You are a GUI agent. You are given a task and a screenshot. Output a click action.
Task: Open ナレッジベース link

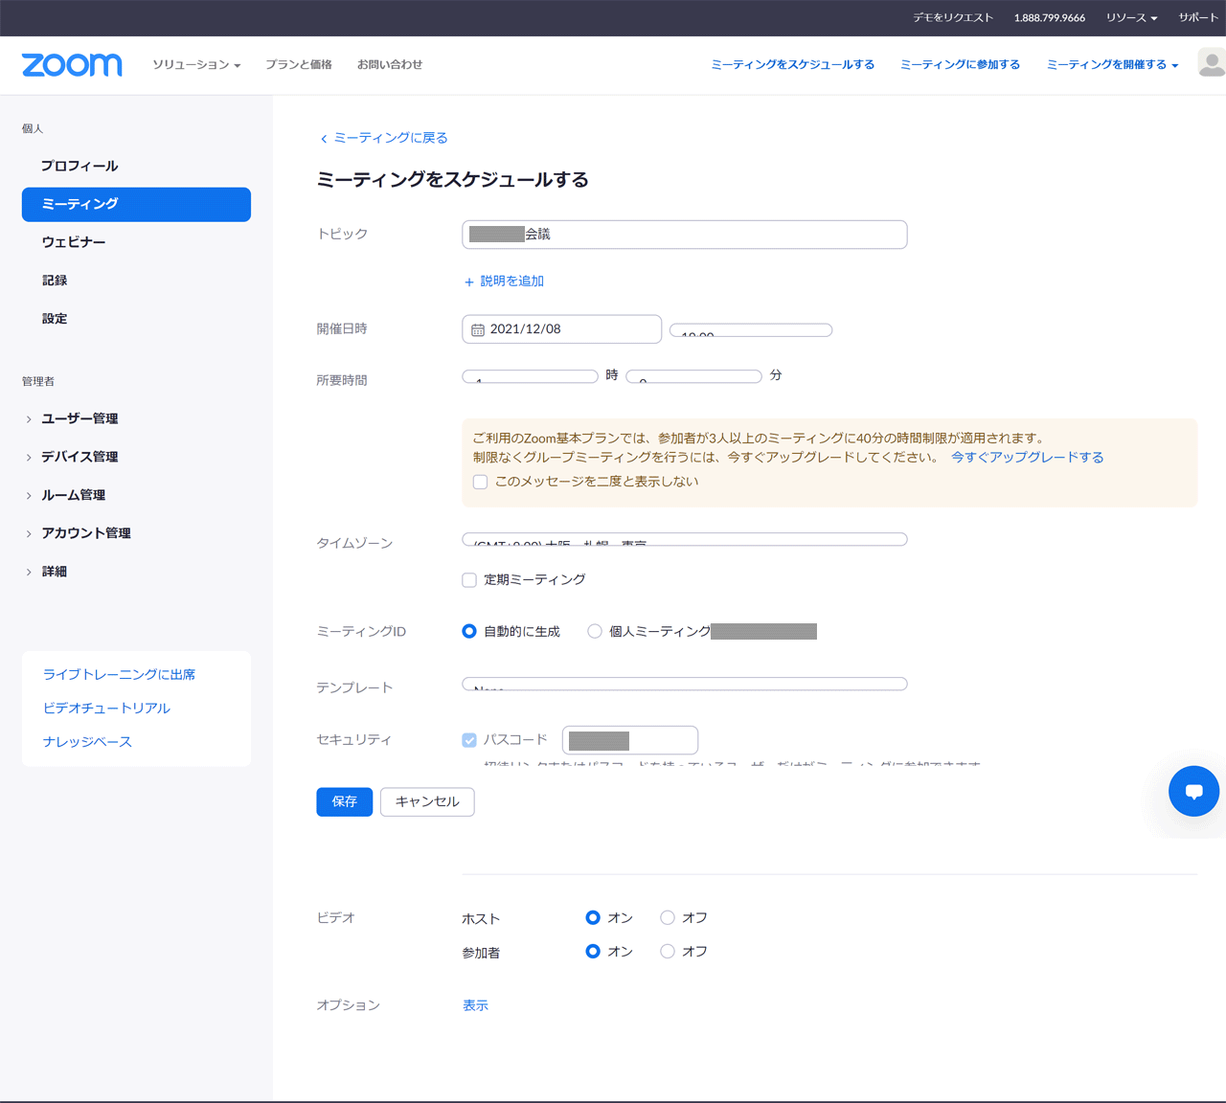[87, 742]
